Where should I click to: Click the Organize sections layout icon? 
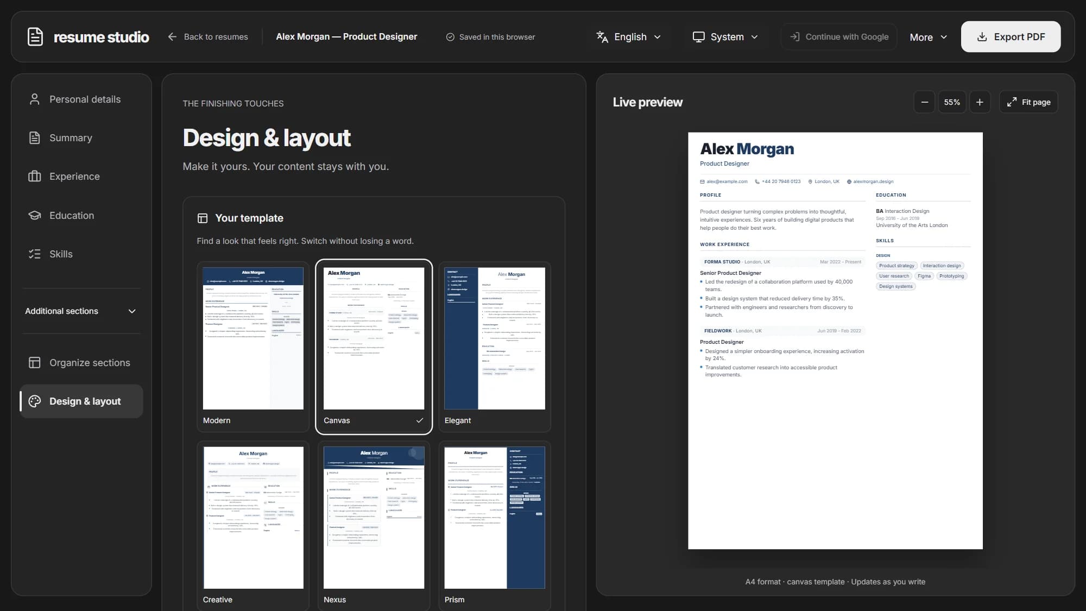35,363
